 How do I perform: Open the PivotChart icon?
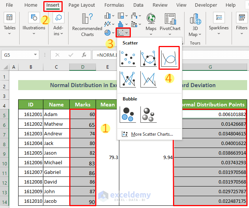coord(170,19)
